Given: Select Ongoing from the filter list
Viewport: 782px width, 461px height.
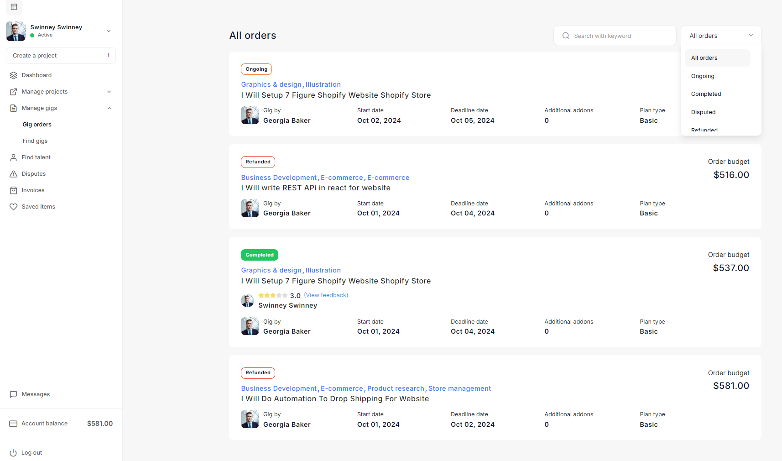Looking at the screenshot, I should [x=703, y=76].
